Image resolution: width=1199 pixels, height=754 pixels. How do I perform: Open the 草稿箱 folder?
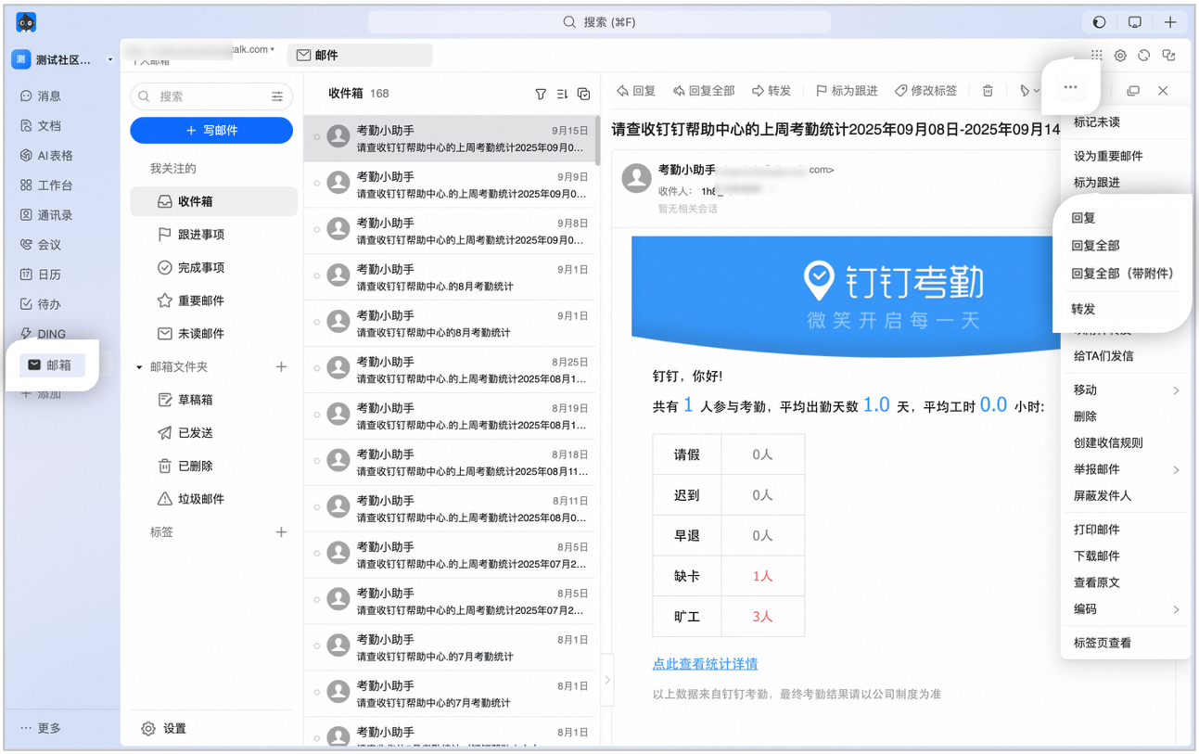click(x=186, y=401)
